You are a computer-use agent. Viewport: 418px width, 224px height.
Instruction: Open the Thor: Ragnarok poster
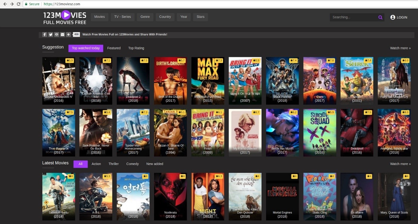[59, 133]
